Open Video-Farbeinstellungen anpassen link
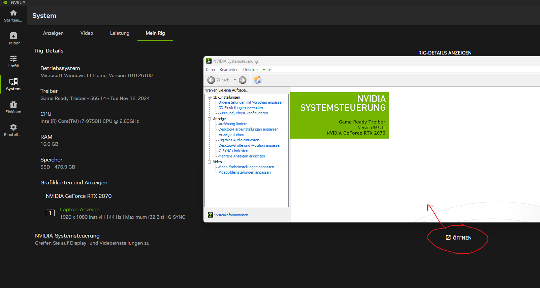540x288 pixels. tap(246, 167)
